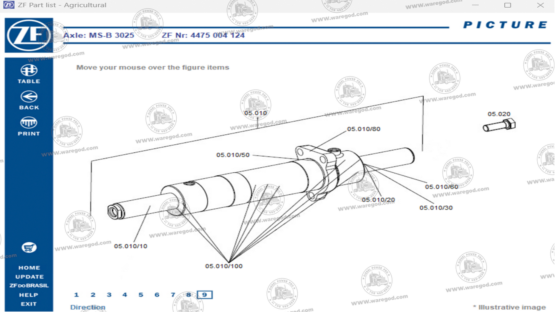555x312 pixels.
Task: Switch to picture page 7
Action: tap(173, 295)
